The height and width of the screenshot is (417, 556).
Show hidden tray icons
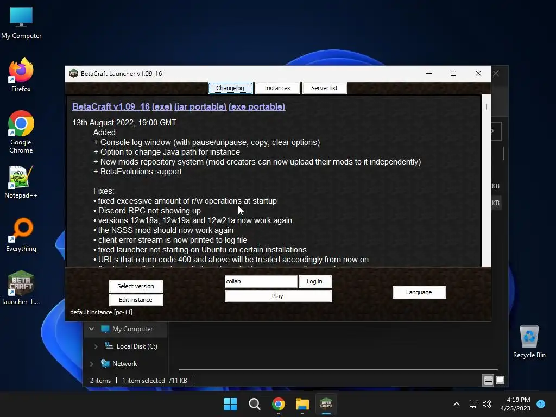coord(457,404)
